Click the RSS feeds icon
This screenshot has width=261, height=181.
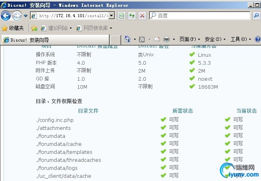point(142,40)
